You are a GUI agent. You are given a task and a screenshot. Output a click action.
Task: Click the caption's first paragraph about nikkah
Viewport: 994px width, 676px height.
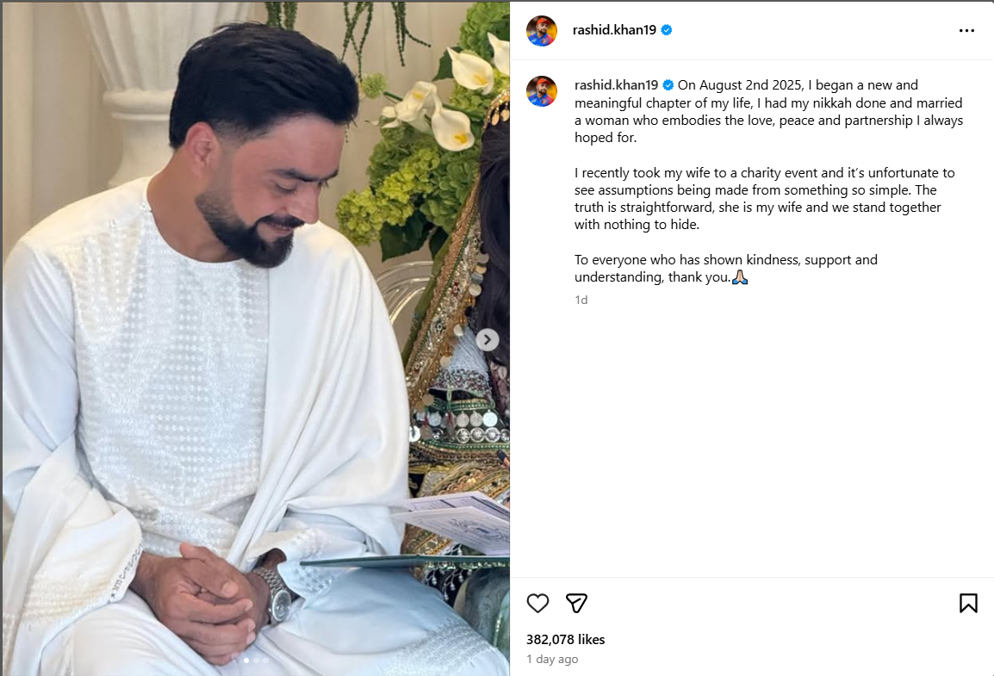[768, 111]
